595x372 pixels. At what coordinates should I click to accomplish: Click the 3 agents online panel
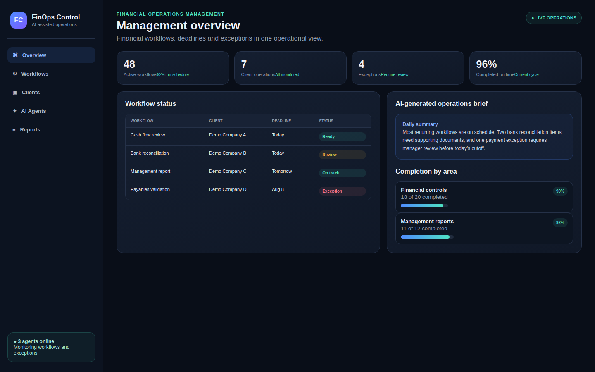click(x=51, y=347)
